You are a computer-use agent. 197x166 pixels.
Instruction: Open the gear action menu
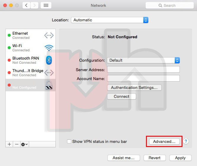coord(25,144)
